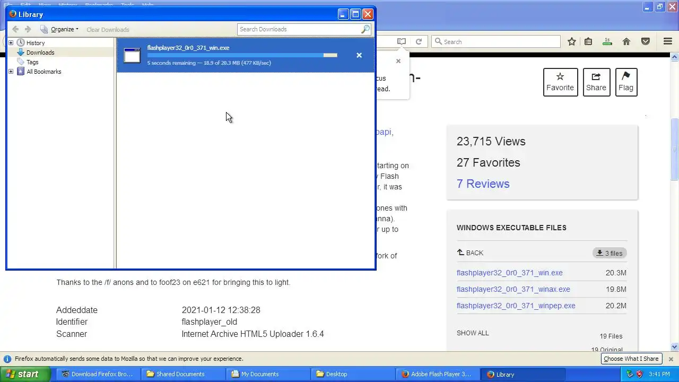The height and width of the screenshot is (382, 679).
Task: Open flashplayer32_0r0_371_win.exe link on page
Action: (510, 273)
